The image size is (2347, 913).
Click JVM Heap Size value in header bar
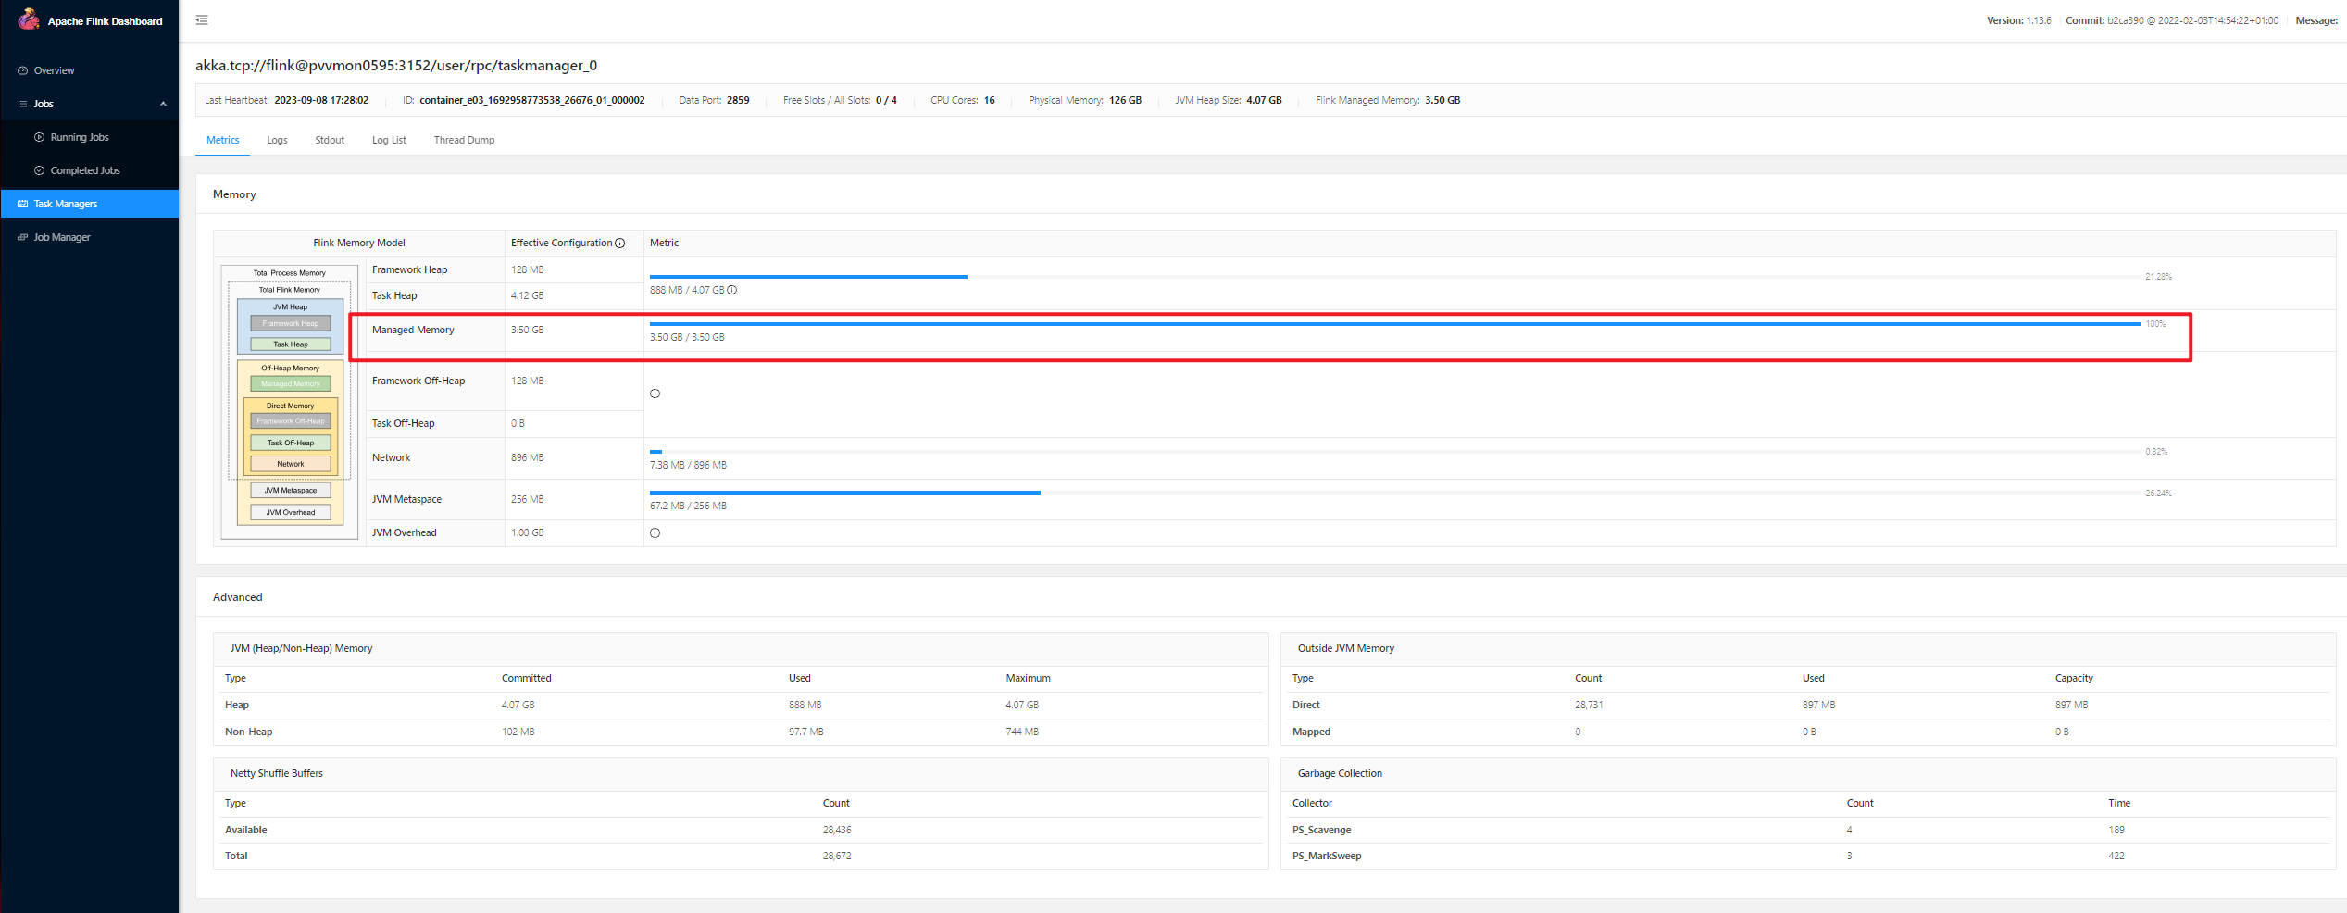1264,100
